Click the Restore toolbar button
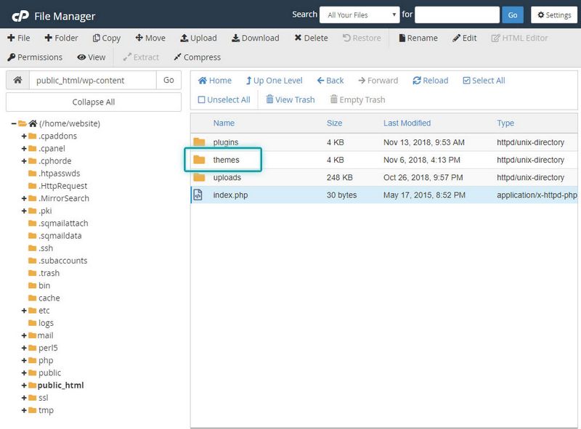Viewport: 581px width, 429px height. [x=362, y=38]
